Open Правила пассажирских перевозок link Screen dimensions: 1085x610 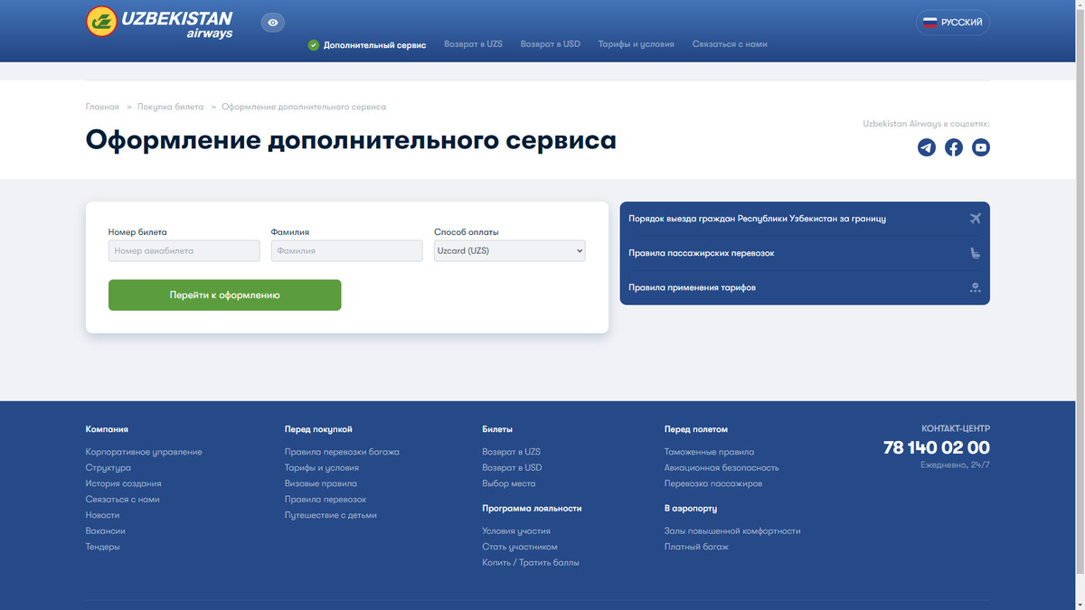[x=702, y=253]
